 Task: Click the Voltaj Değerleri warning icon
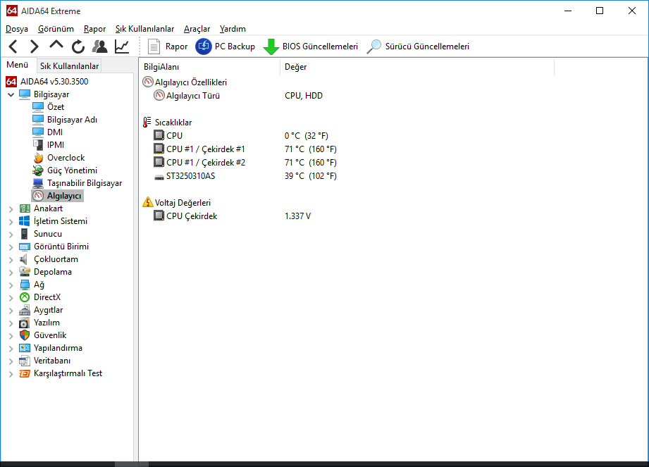click(148, 202)
